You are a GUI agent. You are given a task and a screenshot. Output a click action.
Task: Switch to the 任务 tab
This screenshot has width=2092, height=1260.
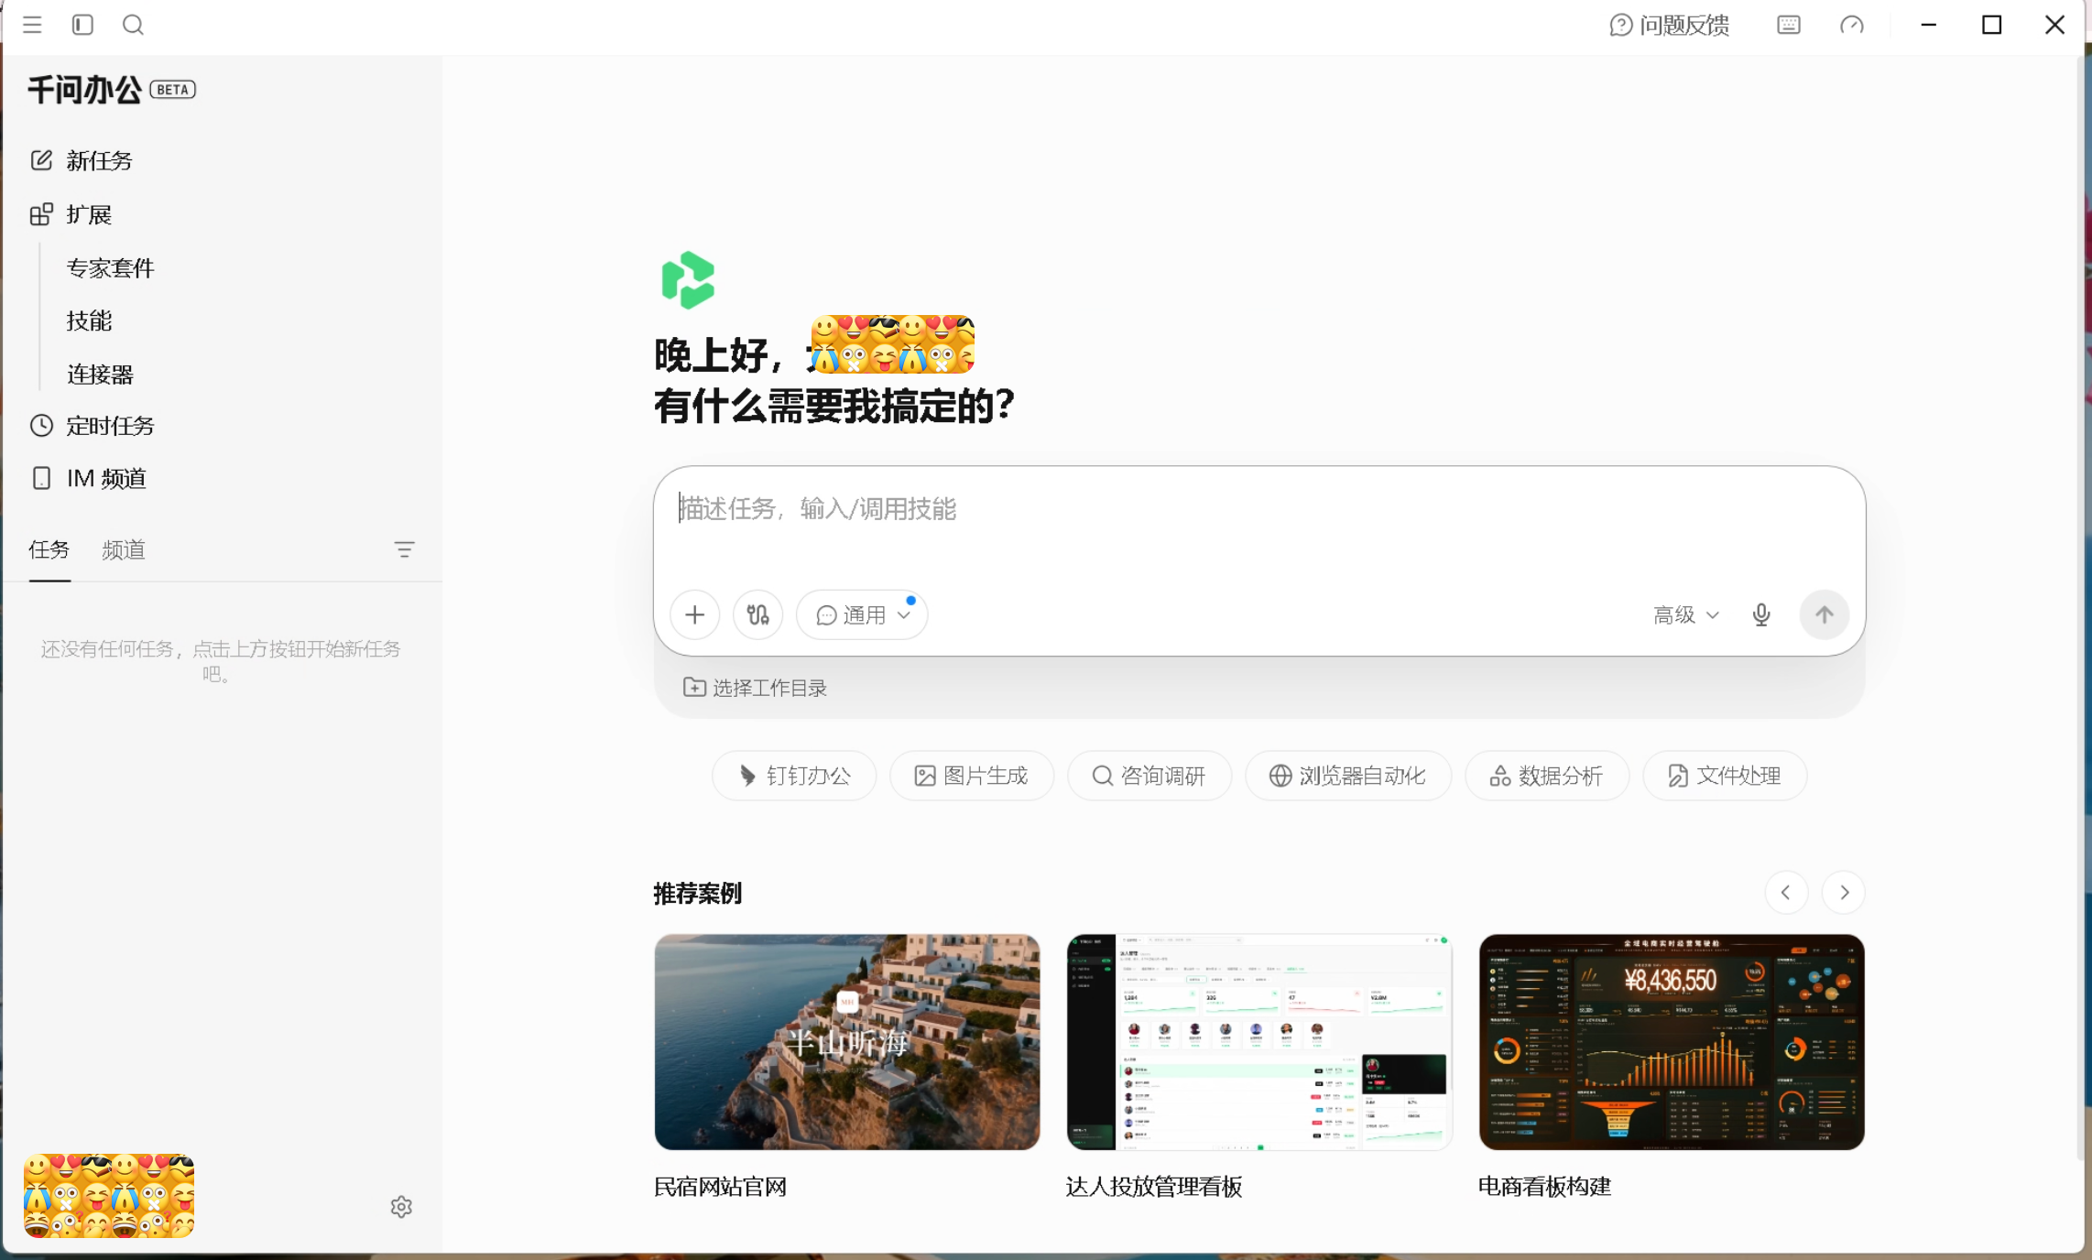pos(49,549)
